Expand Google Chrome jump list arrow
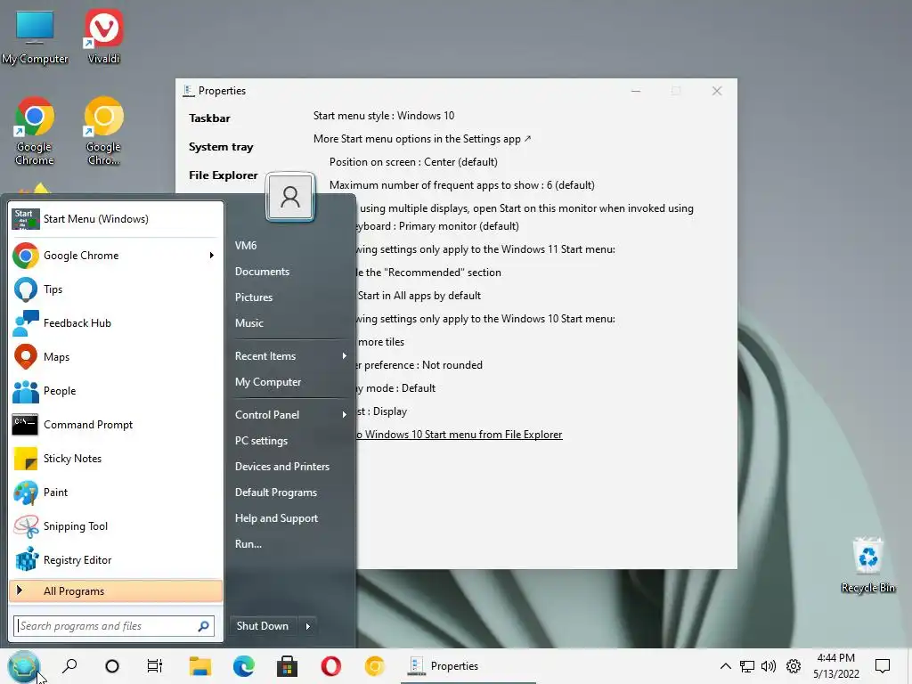Image resolution: width=912 pixels, height=684 pixels. coord(212,256)
